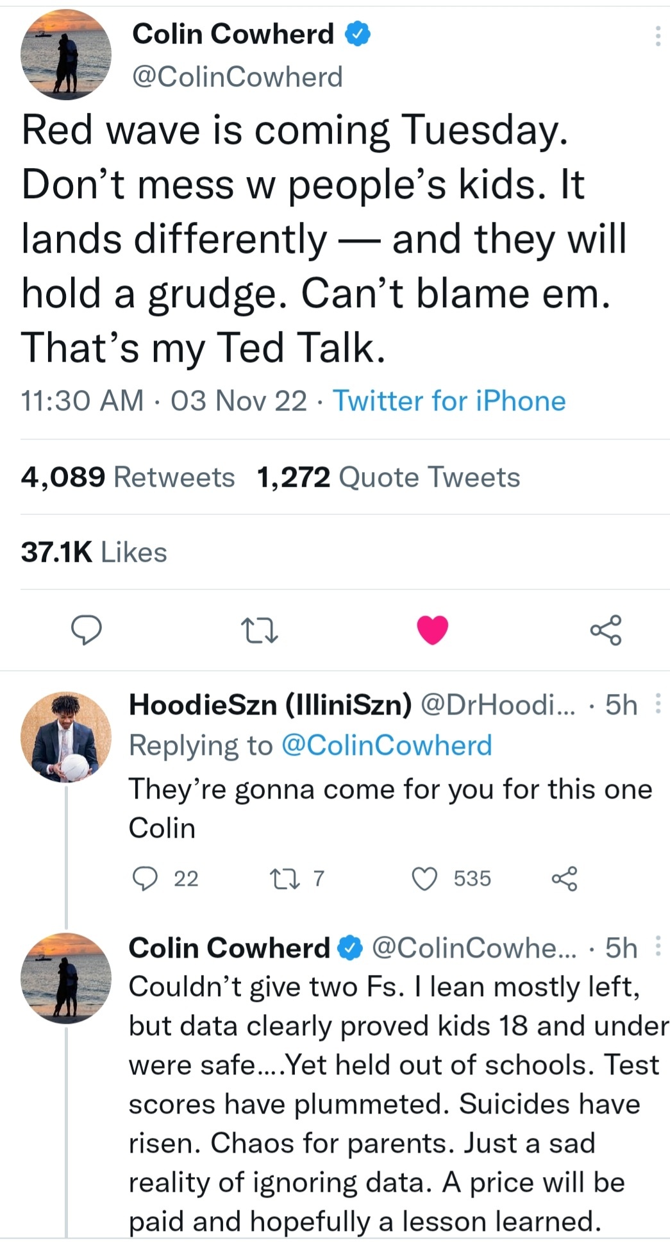Retweet the main Red wave tweet
Image resolution: width=670 pixels, height=1254 pixels.
[258, 630]
